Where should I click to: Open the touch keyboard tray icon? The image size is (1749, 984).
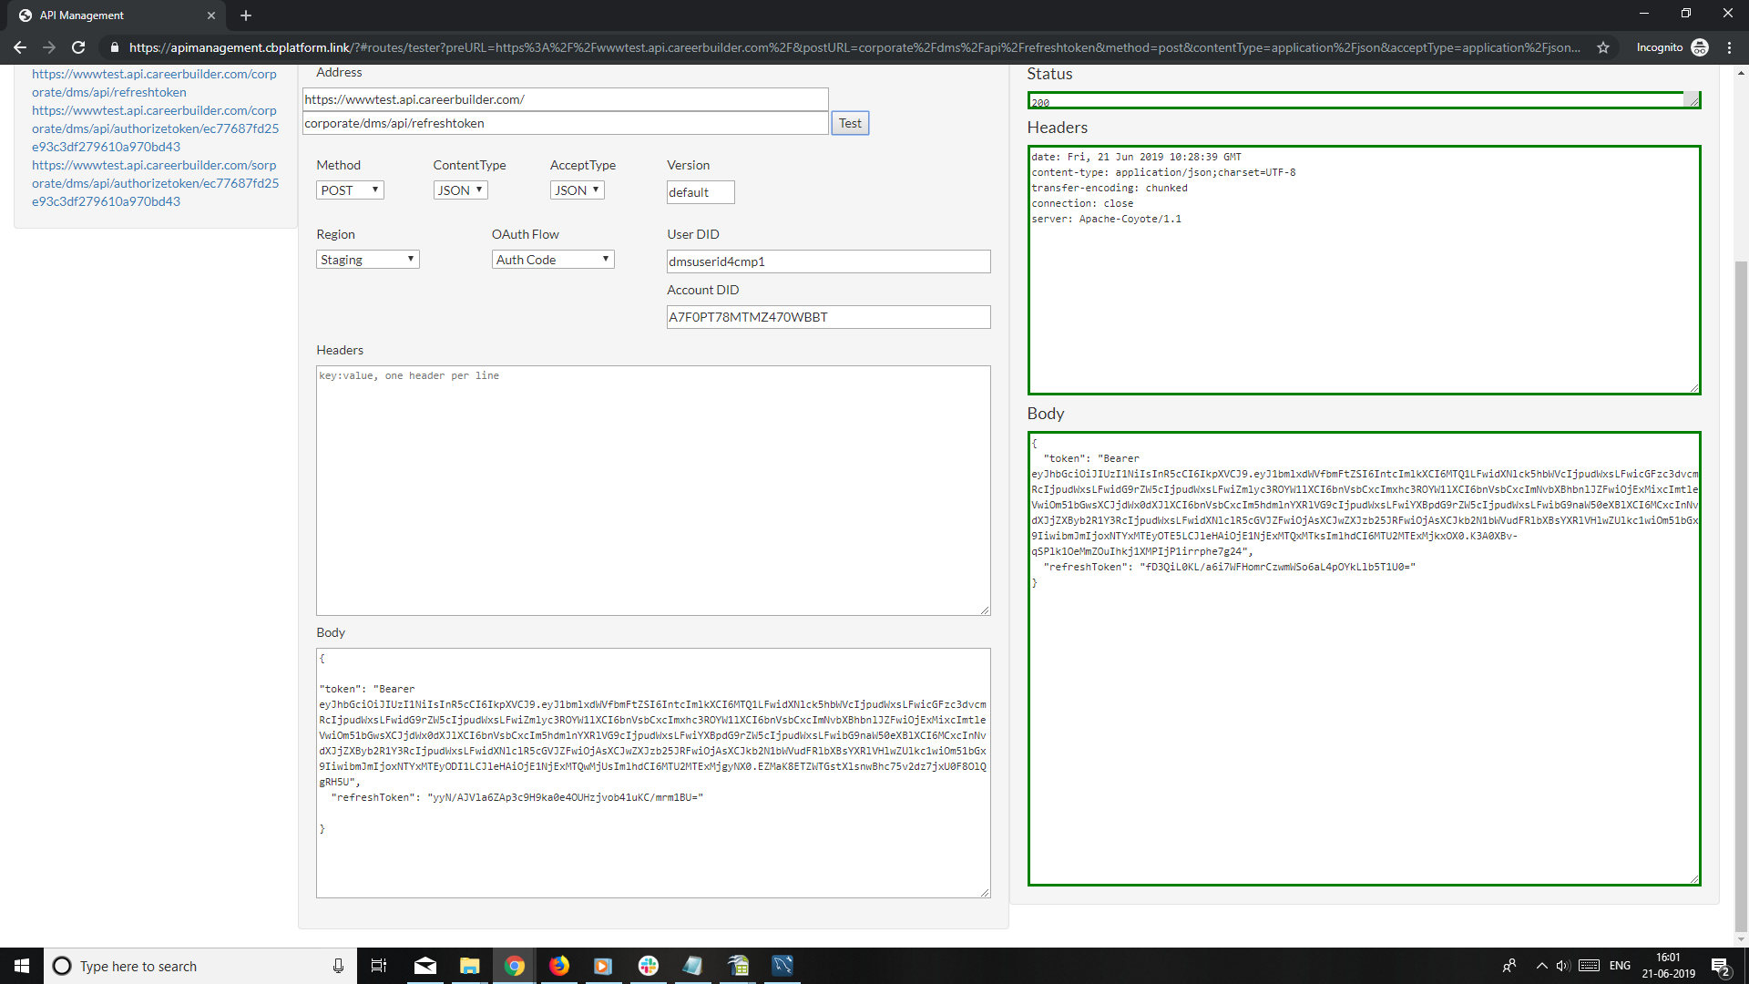[1589, 966]
